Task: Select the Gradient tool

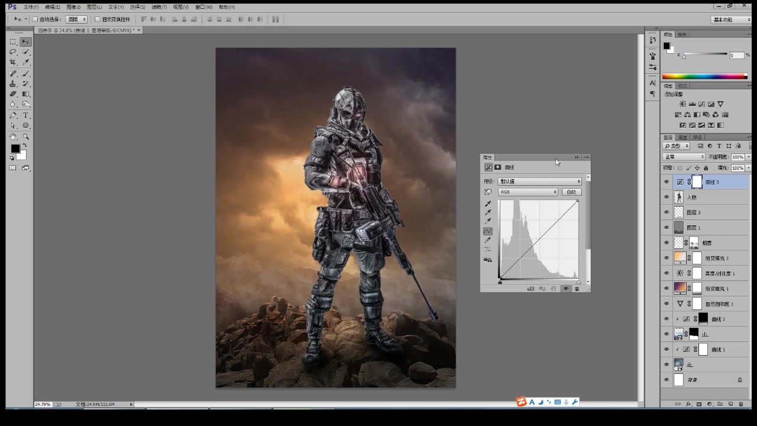Action: click(x=25, y=94)
